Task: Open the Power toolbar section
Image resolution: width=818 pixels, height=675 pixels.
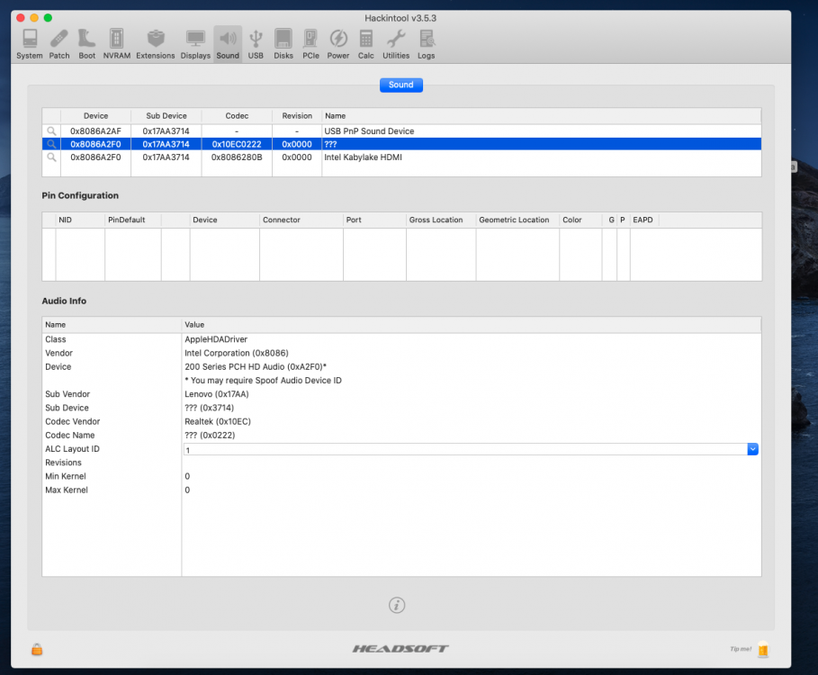Action: click(x=338, y=44)
